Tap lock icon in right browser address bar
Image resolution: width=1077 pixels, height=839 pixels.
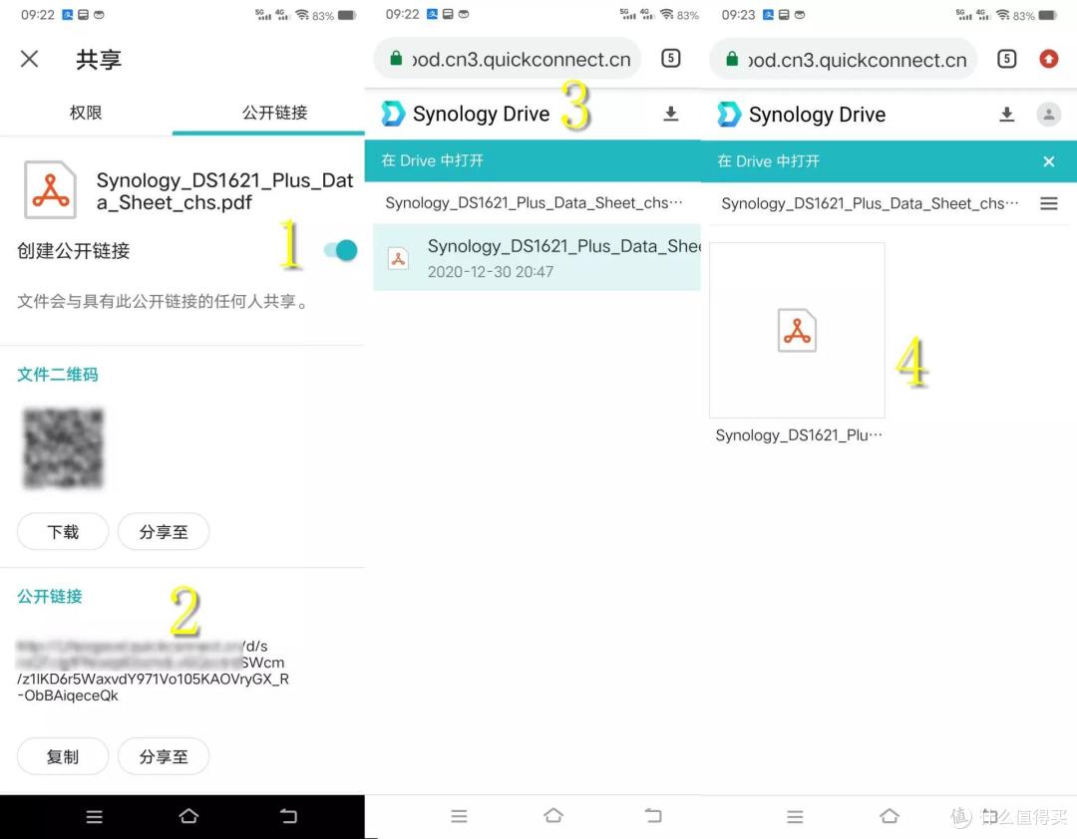pos(732,60)
